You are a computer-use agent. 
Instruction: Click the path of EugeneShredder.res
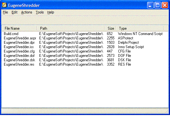71,64
